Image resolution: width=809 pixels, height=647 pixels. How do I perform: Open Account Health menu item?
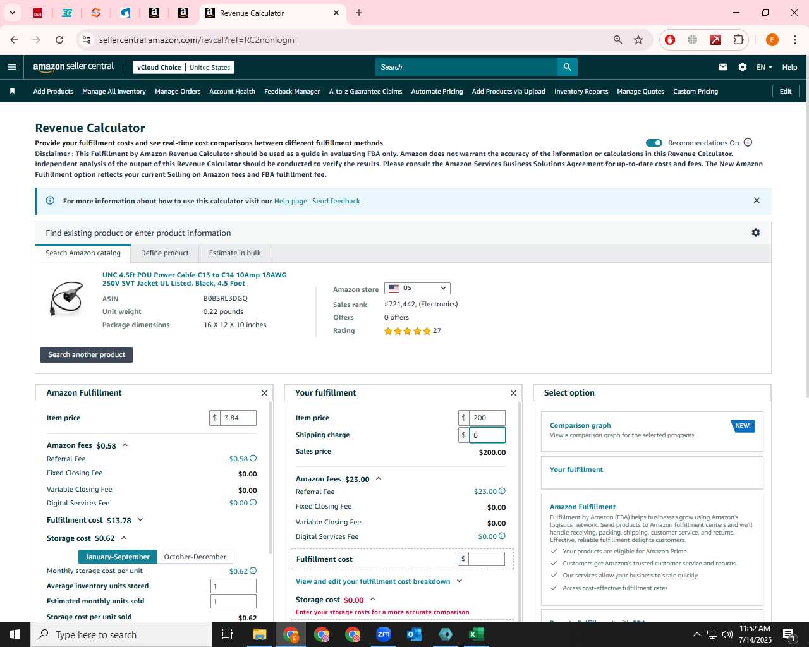[x=232, y=91]
